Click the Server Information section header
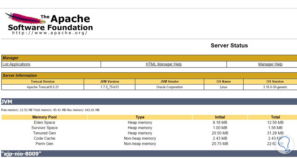Screen dimensions: 297x158 click(x=149, y=76)
